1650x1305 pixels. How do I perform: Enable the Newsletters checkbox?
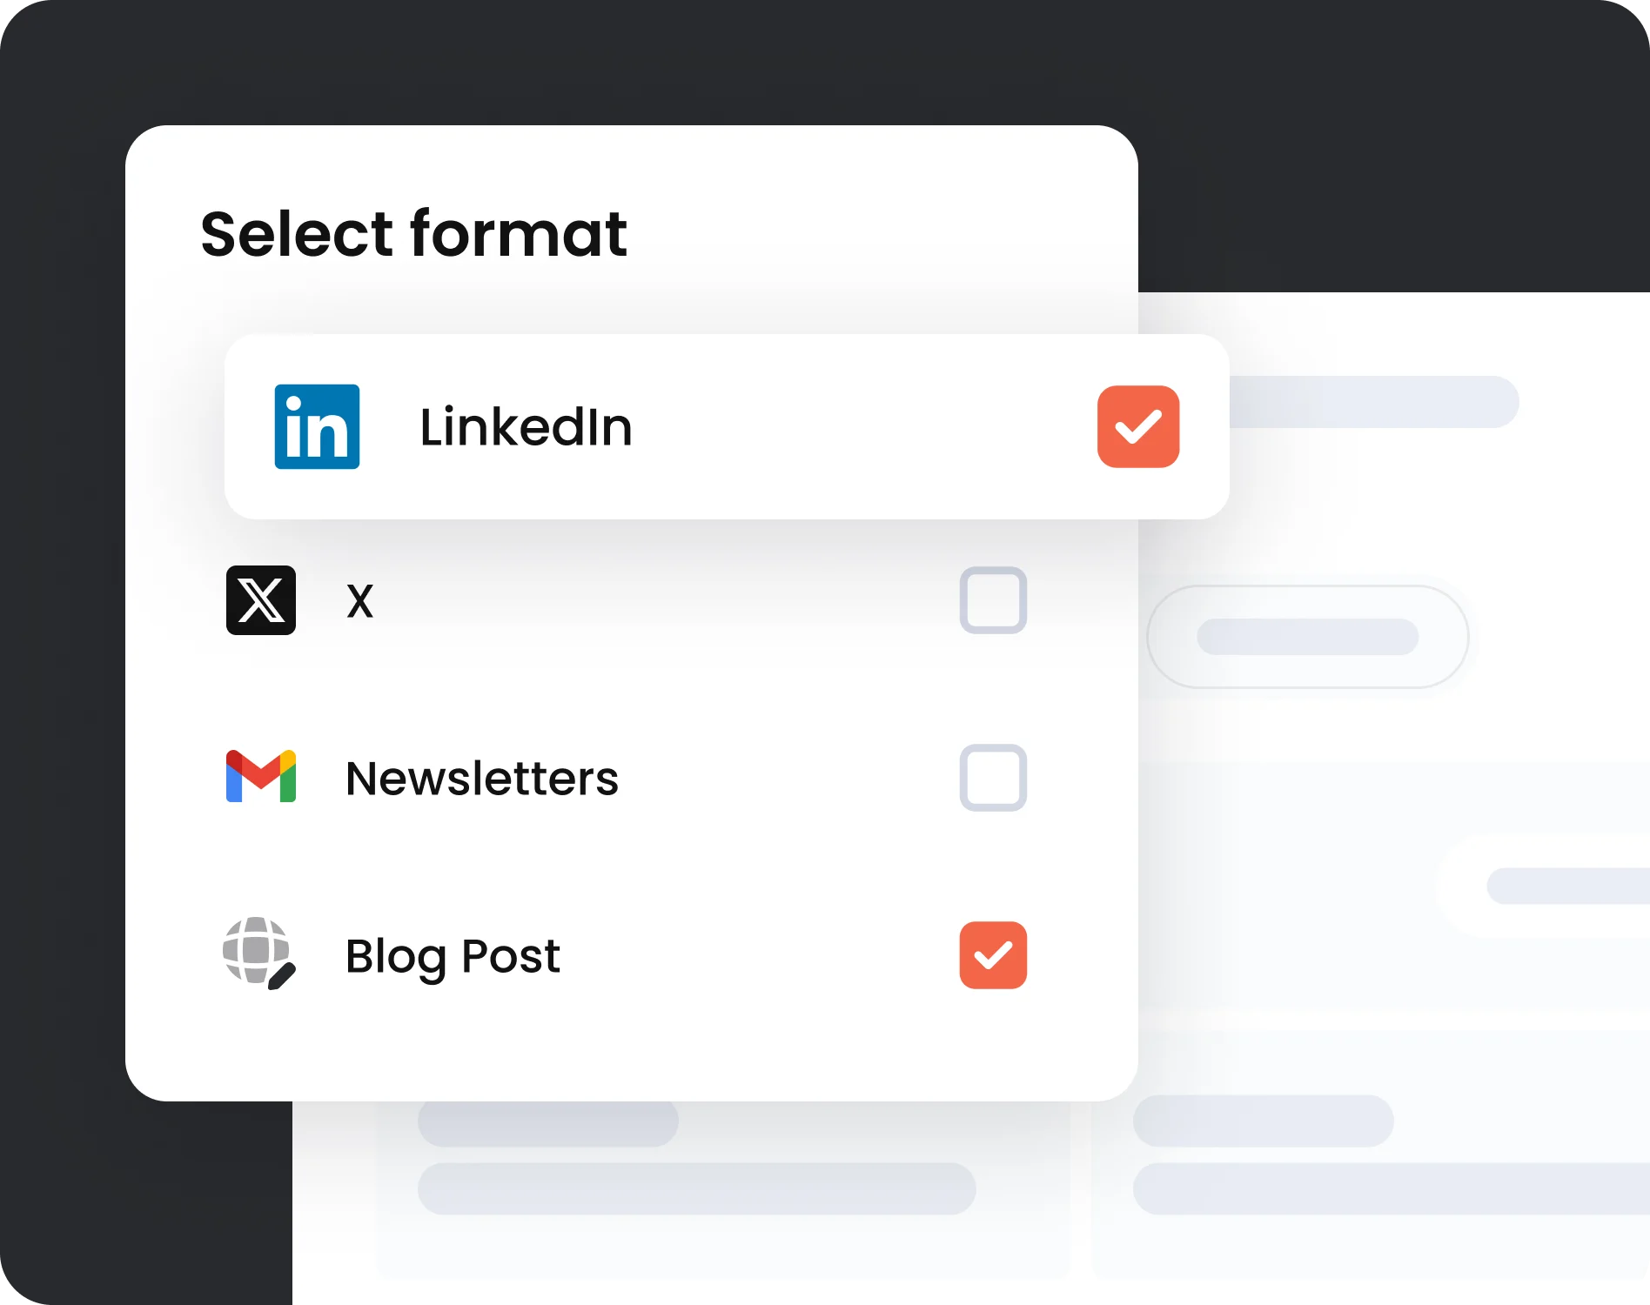993,778
